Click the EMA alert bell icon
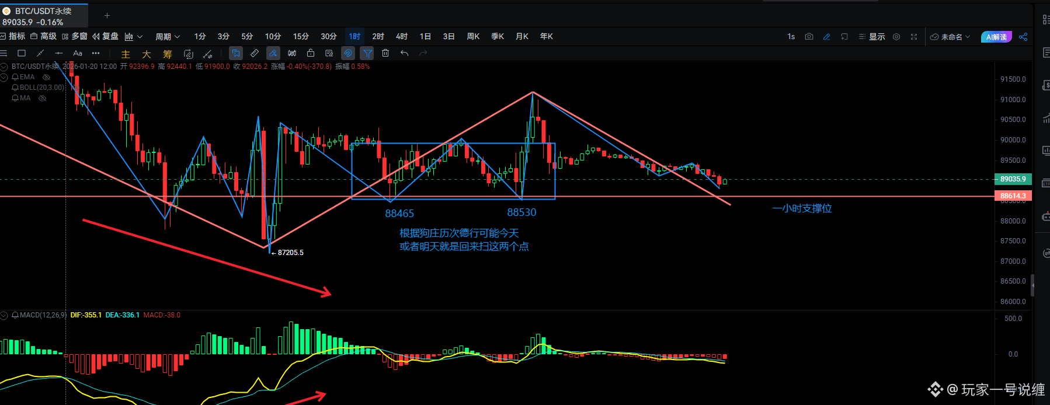This screenshot has height=405, width=1050. (x=15, y=77)
